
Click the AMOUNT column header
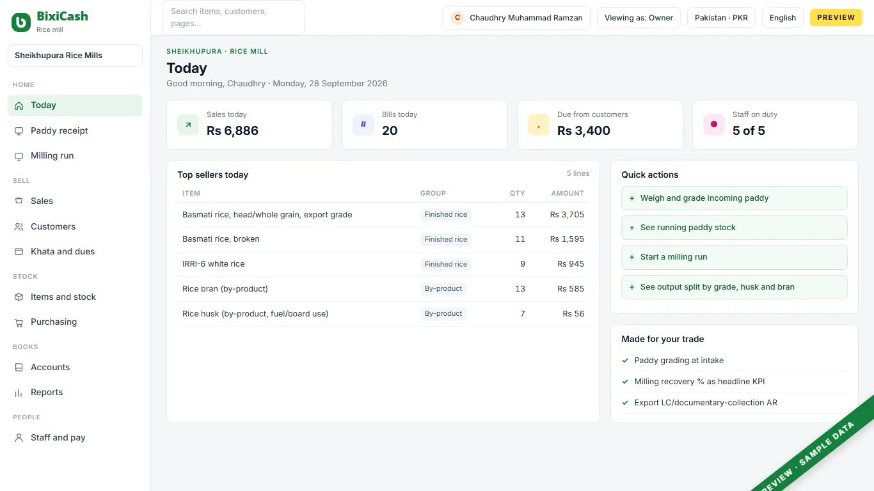tap(568, 193)
